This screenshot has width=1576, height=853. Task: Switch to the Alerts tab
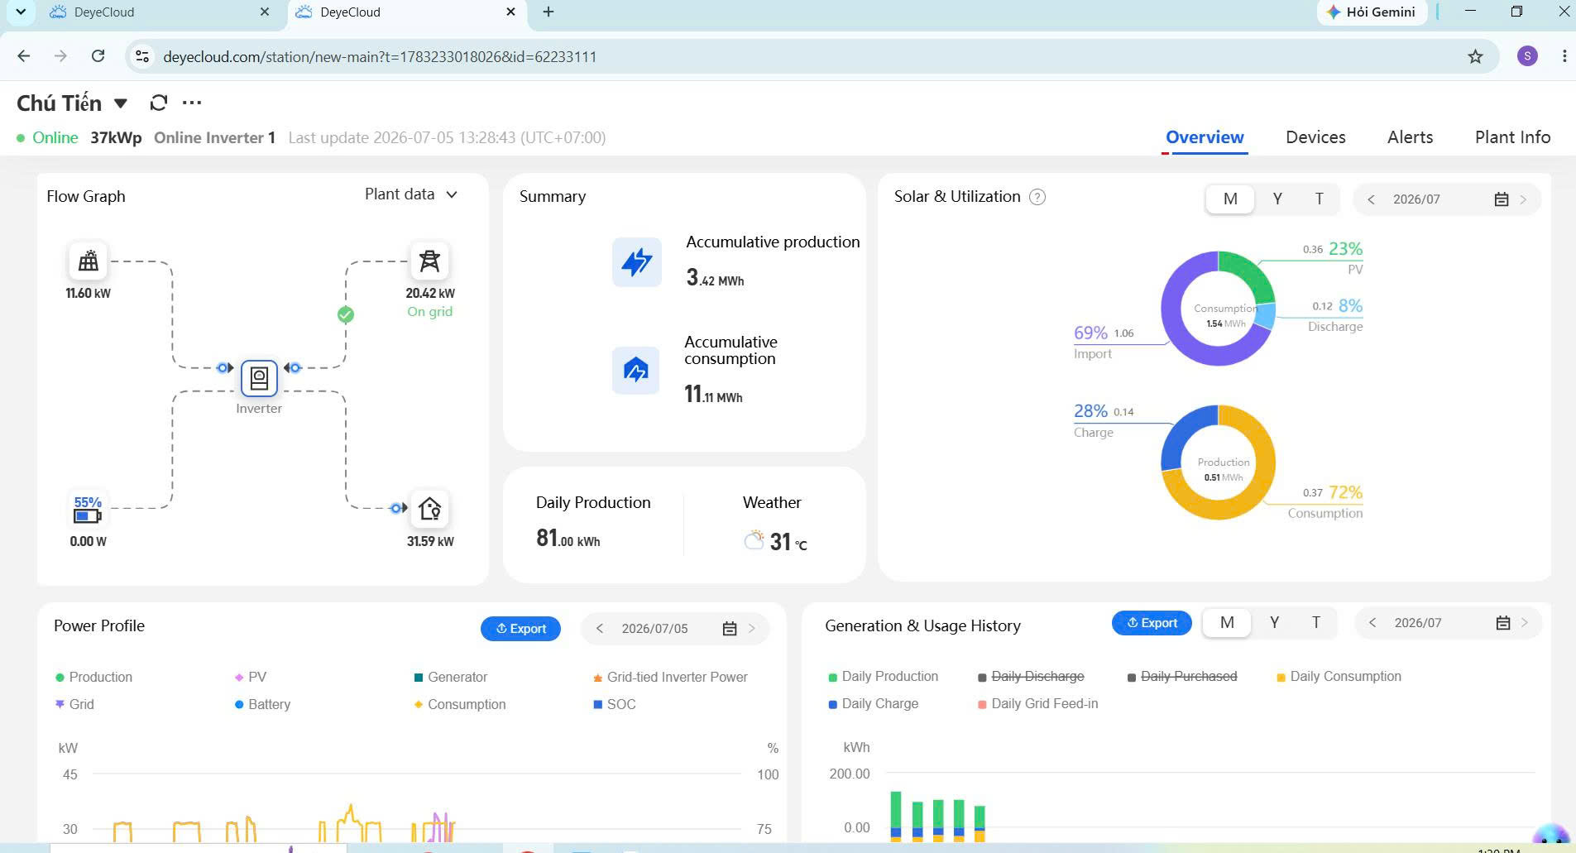(1410, 137)
